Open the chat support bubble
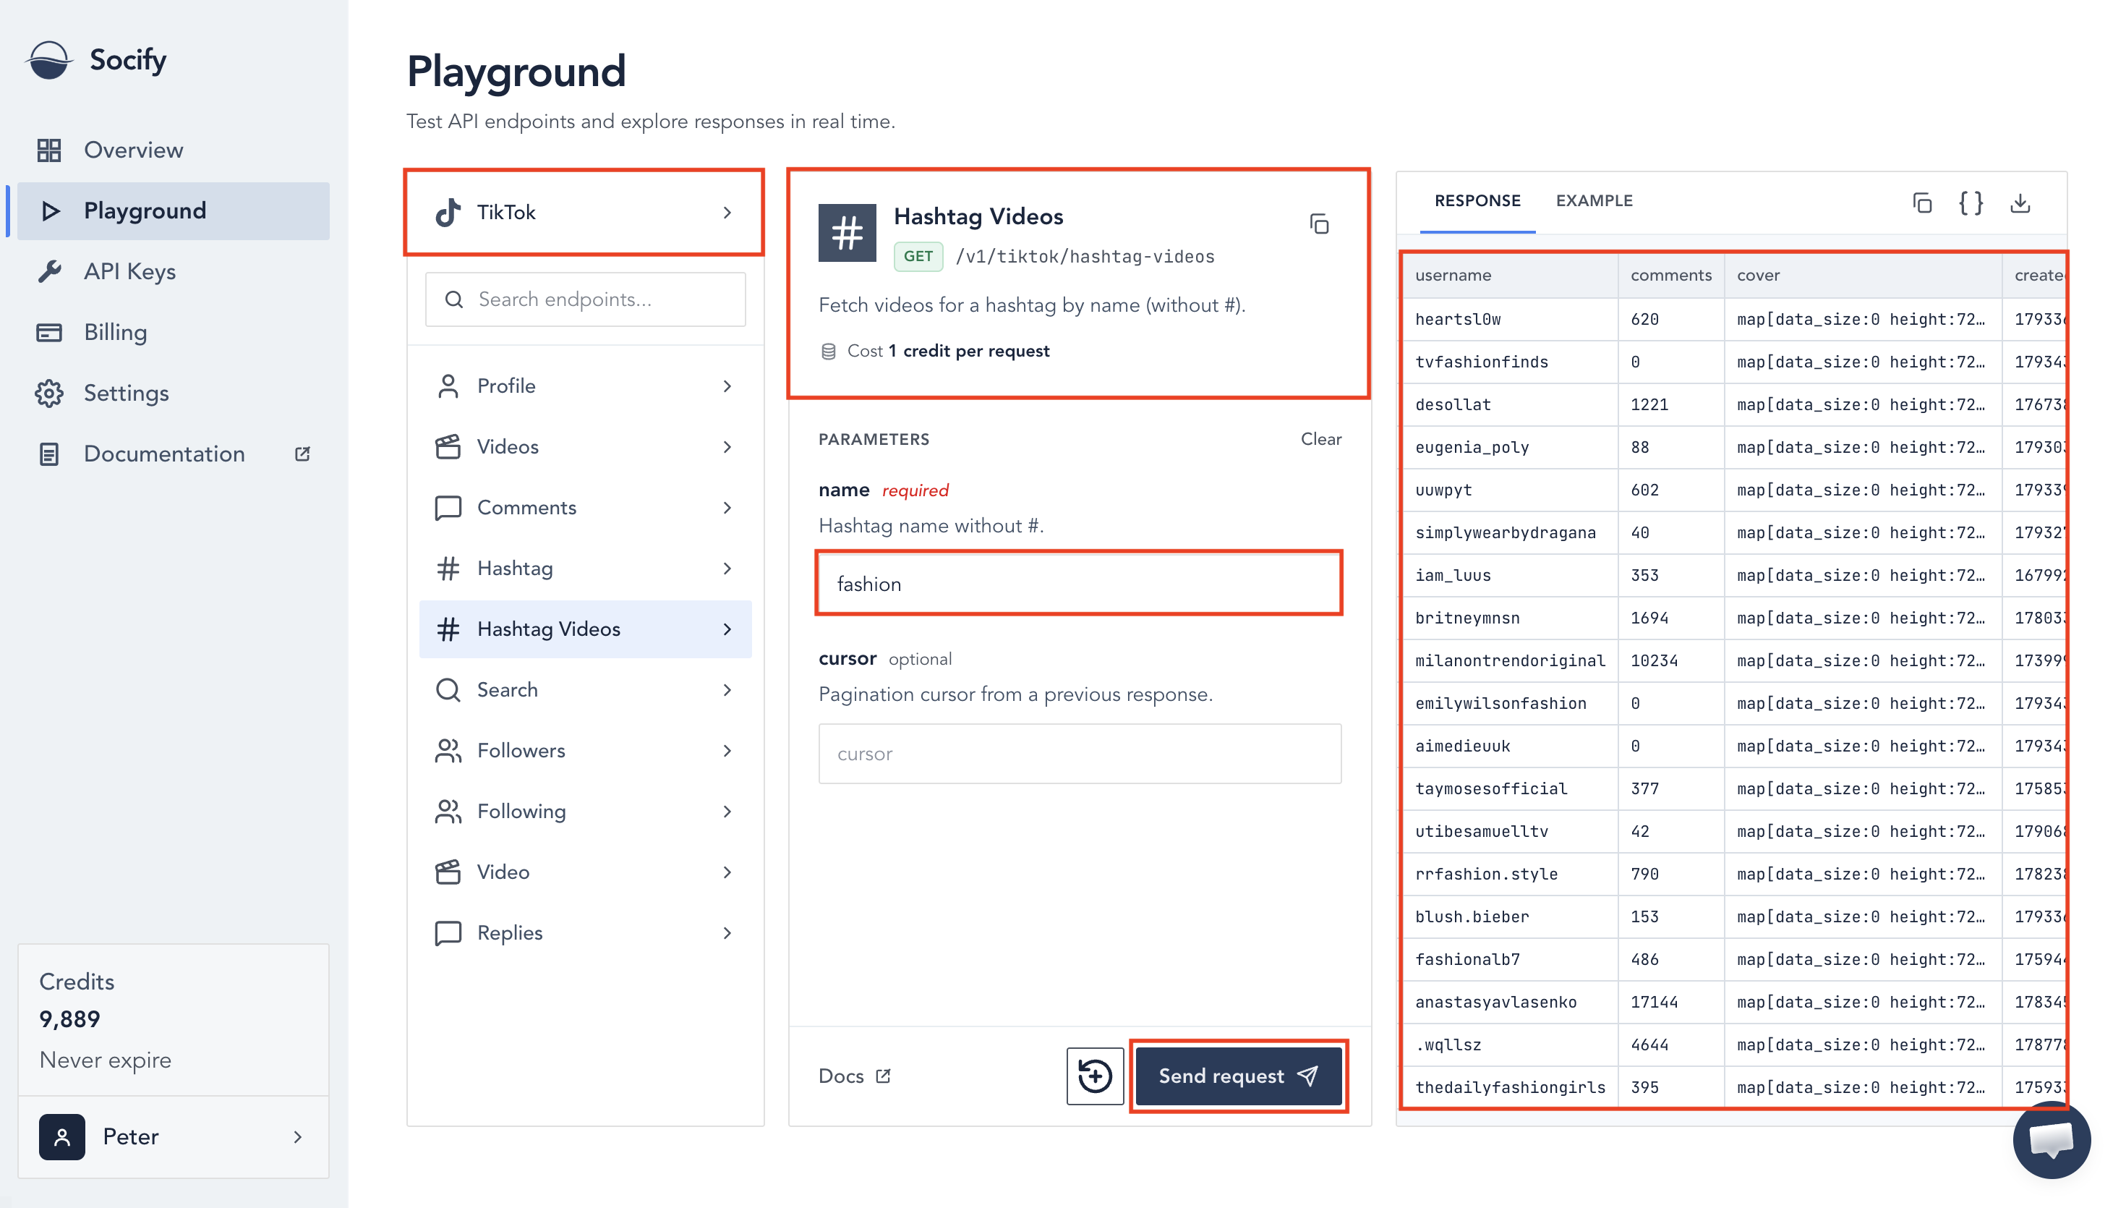The image size is (2126, 1208). tap(2052, 1140)
